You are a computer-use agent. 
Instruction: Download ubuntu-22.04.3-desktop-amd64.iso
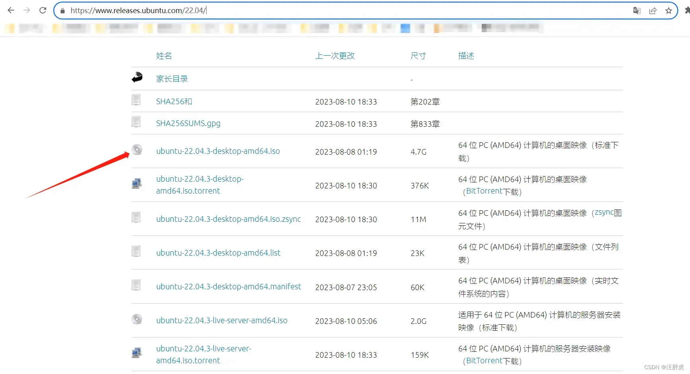click(218, 151)
